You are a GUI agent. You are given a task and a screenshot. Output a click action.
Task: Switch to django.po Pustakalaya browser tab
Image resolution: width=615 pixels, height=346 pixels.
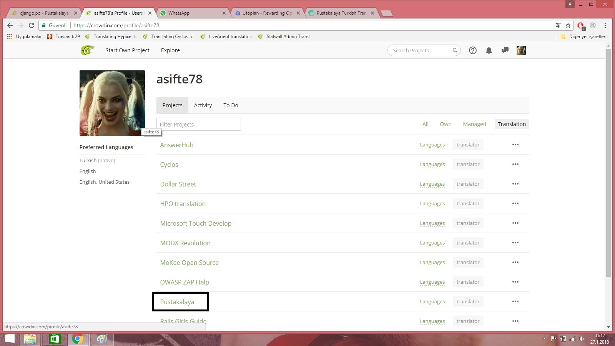(x=43, y=13)
